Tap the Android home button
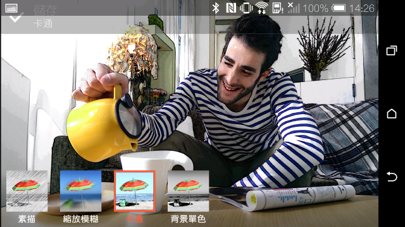 coord(392,113)
